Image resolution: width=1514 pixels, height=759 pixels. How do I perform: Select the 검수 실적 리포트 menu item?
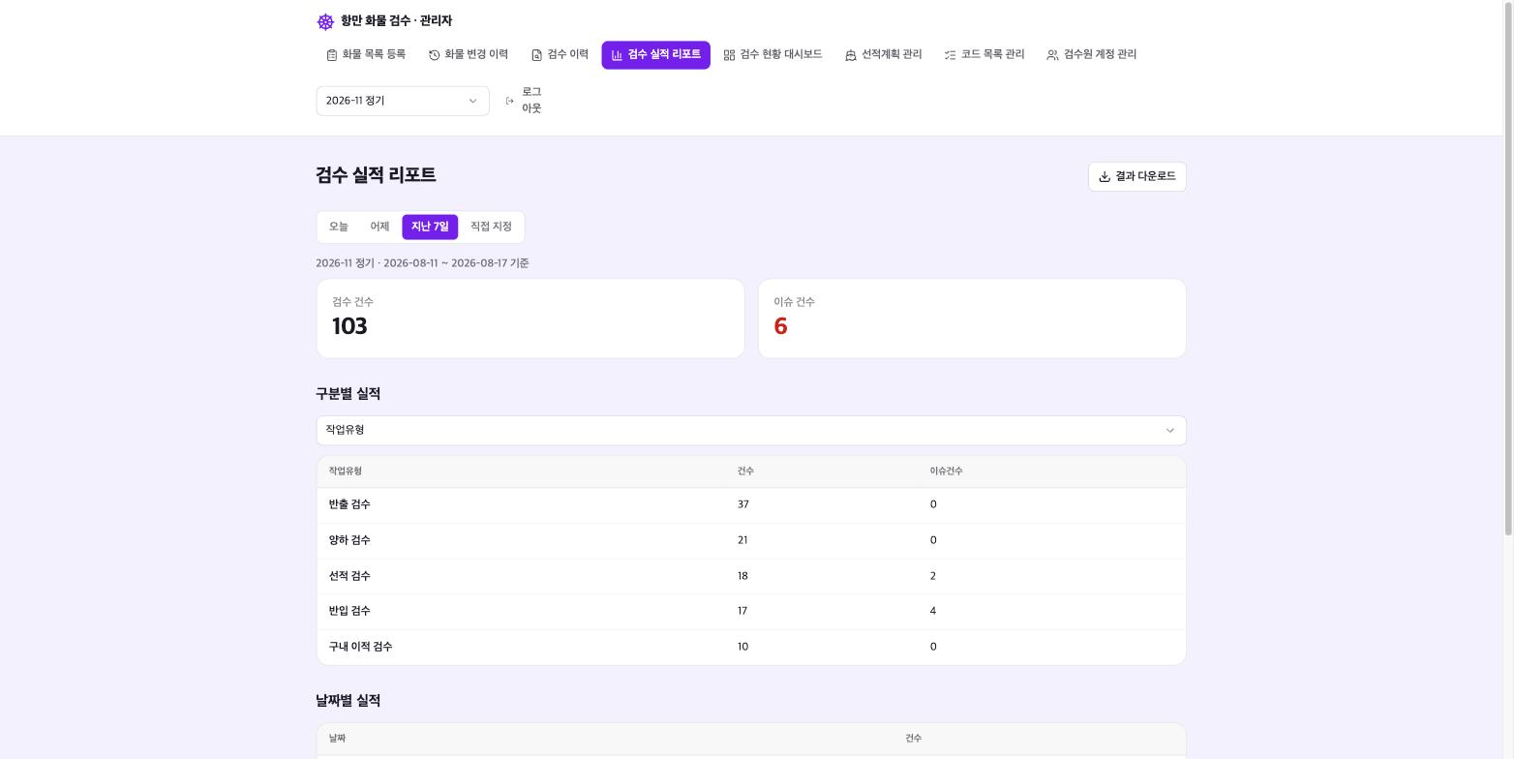(x=656, y=55)
